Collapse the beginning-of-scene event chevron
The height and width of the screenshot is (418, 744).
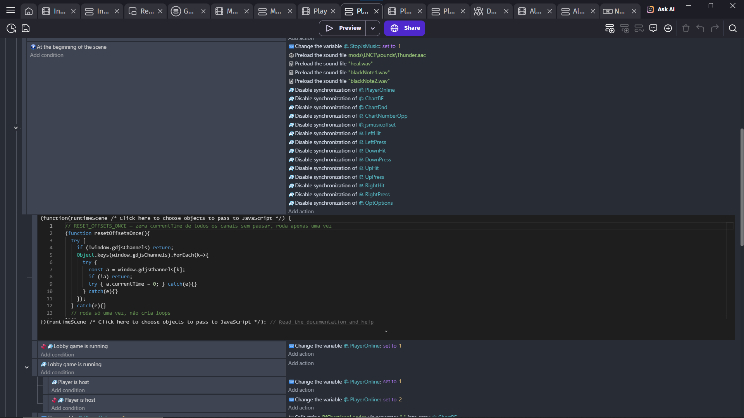[16, 128]
